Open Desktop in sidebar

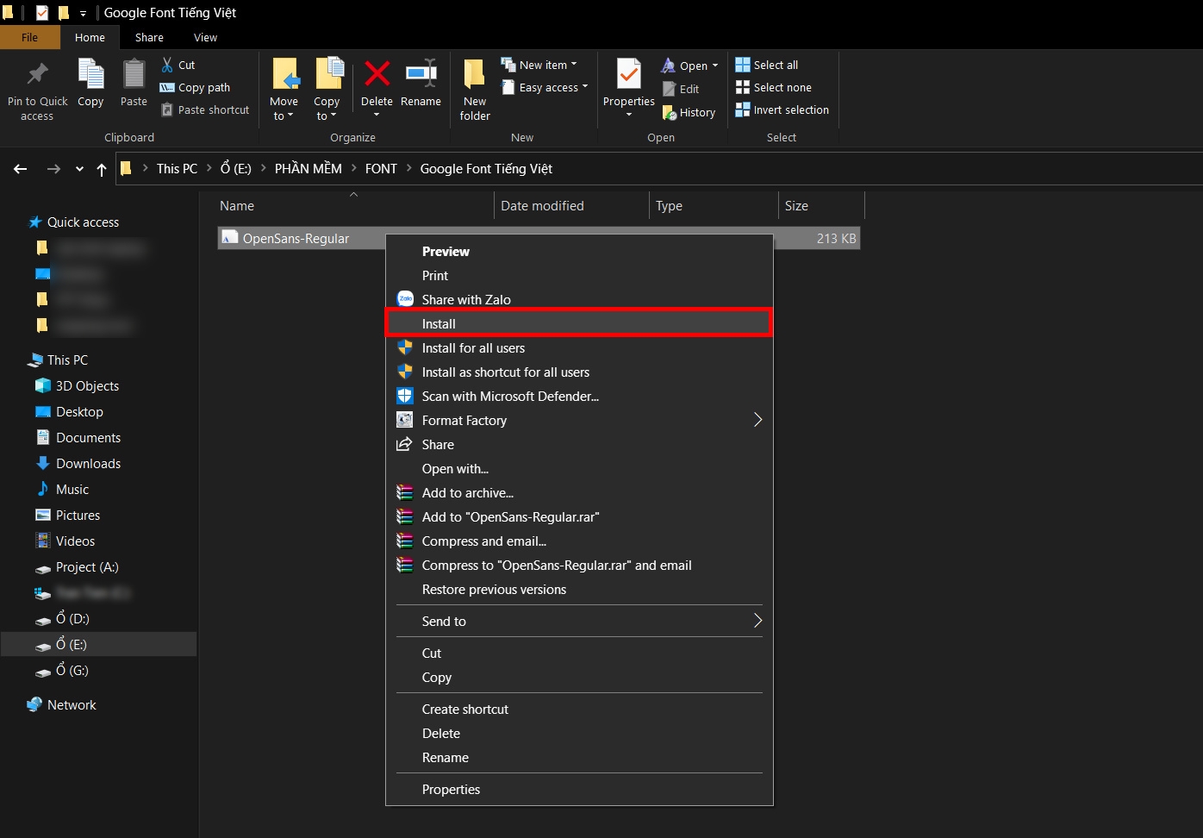[x=79, y=412]
